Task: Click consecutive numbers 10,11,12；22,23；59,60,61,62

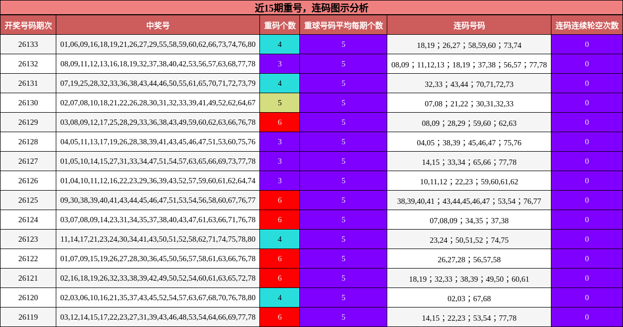Action: pos(469,181)
